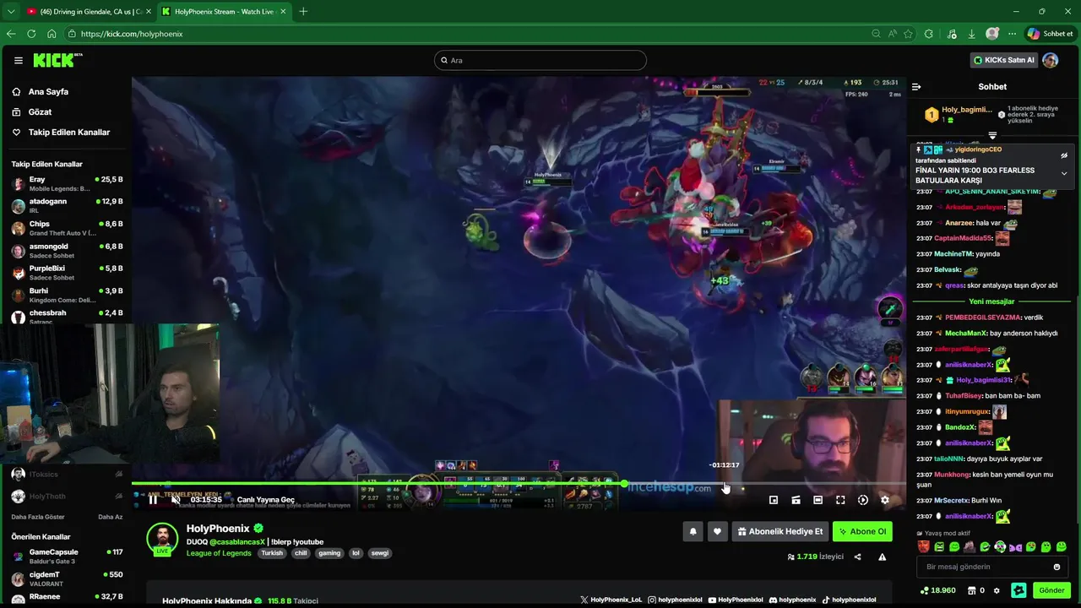Screen dimensions: 1081x608
Task: Click Daha Az link
Action: pos(111,517)
